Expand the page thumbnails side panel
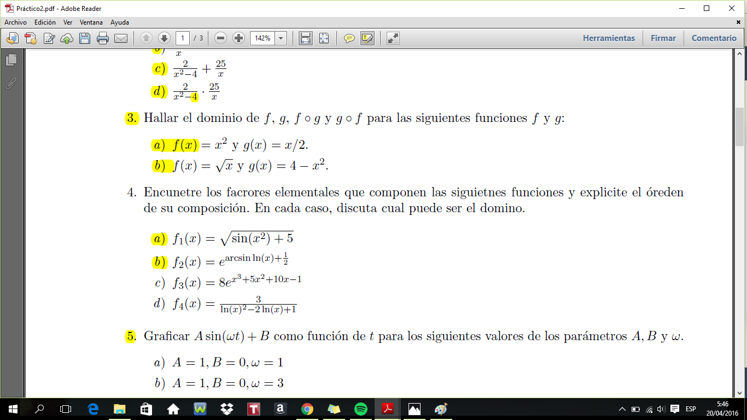The image size is (747, 420). point(11,60)
